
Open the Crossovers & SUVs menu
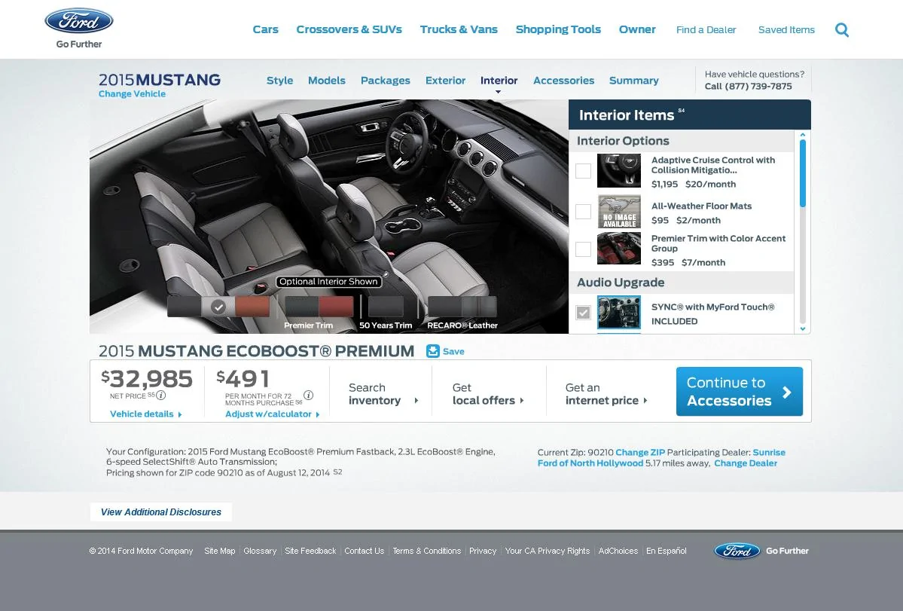(x=349, y=29)
